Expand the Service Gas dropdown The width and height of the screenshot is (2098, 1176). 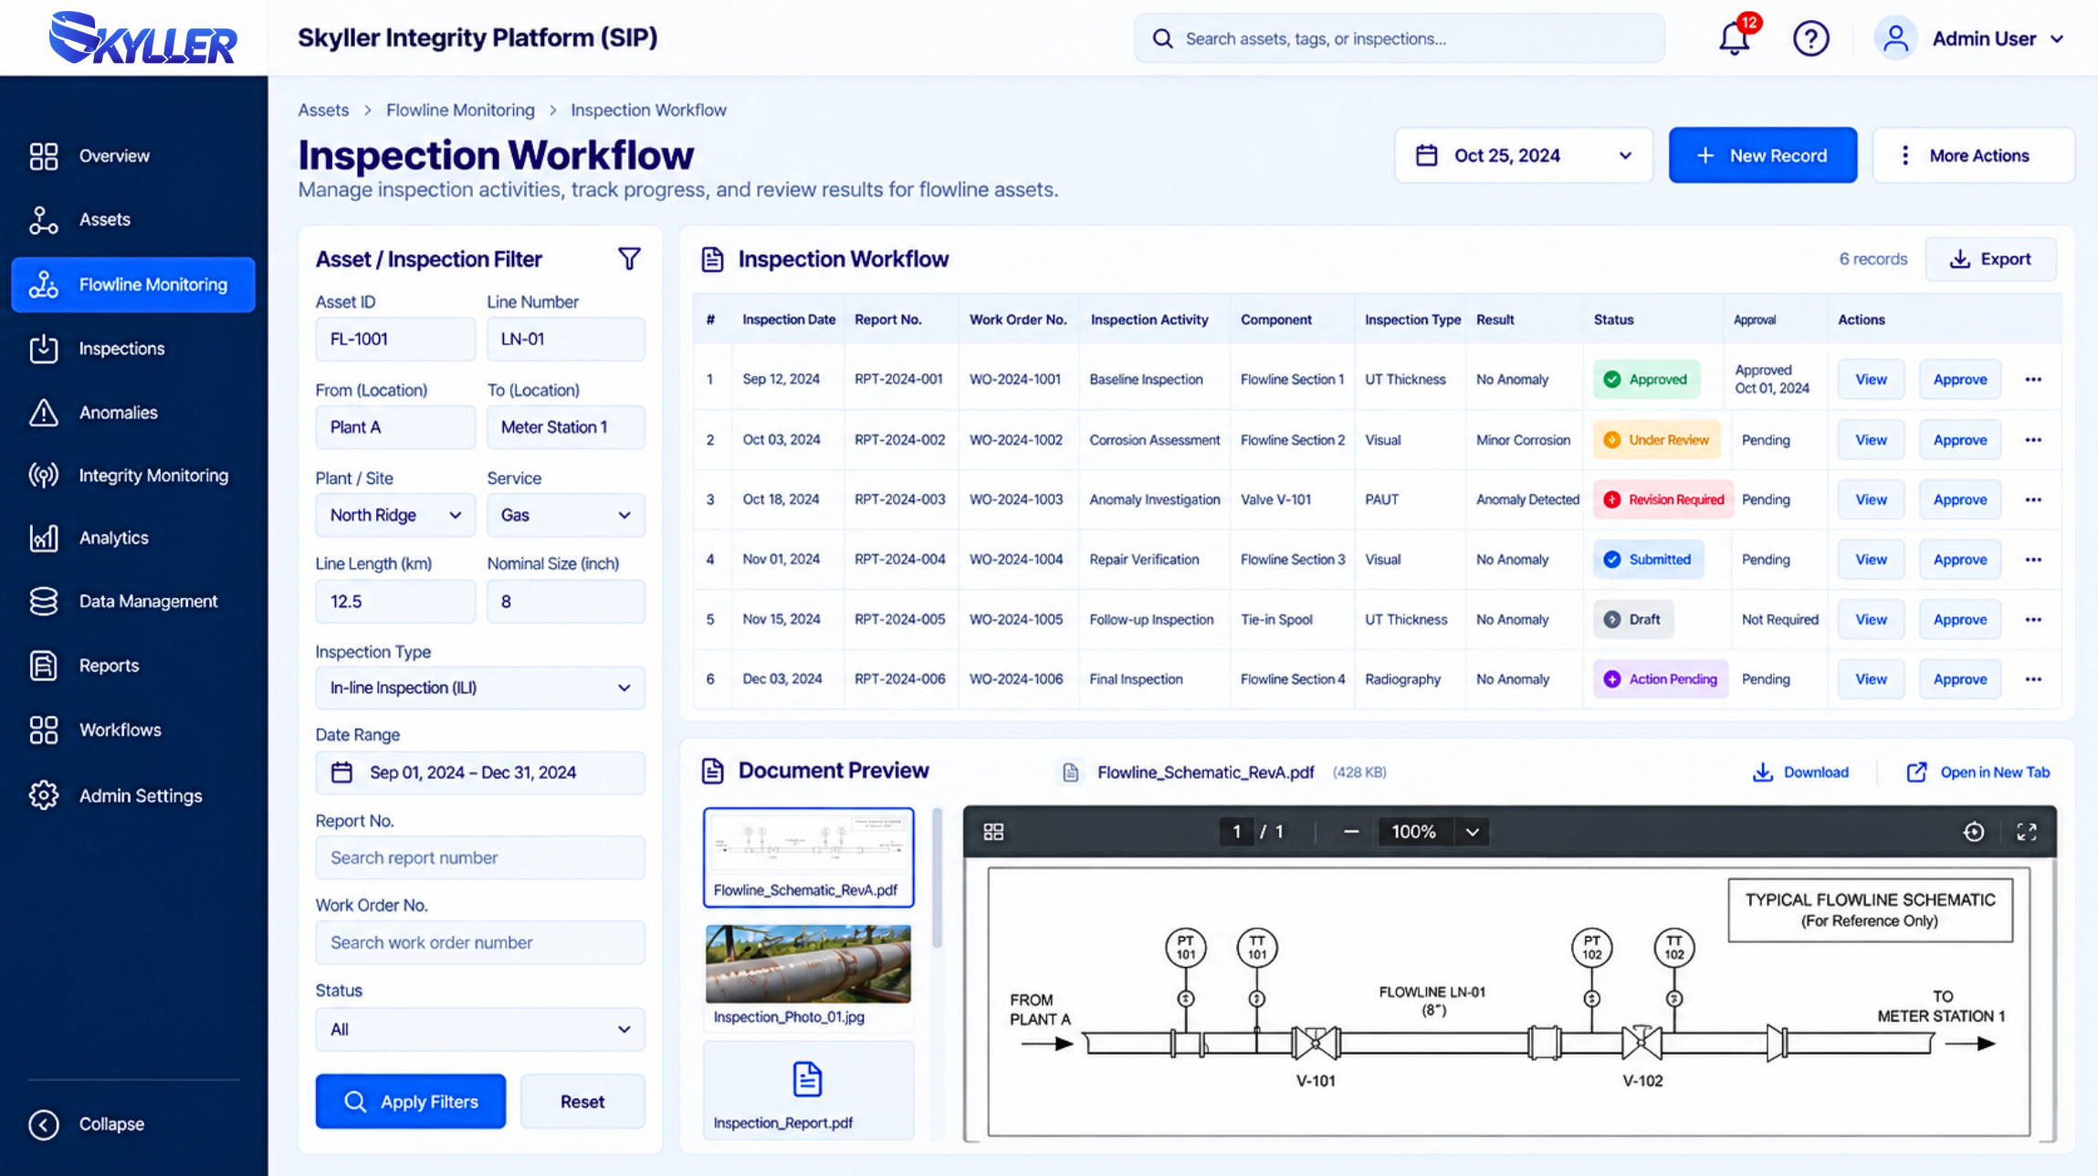pos(565,515)
